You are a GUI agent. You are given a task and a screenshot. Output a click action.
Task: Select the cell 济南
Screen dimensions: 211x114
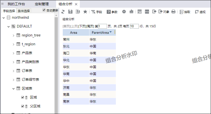(76, 88)
